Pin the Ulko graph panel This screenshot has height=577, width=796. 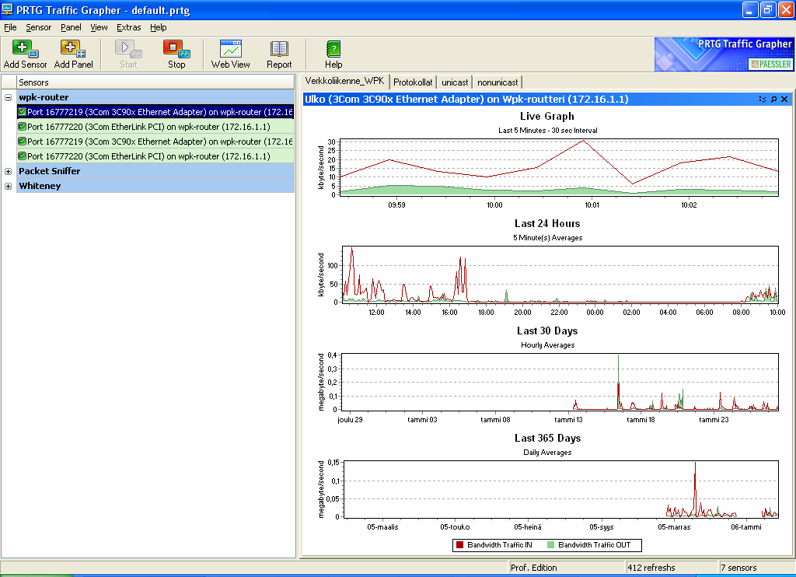tap(773, 99)
